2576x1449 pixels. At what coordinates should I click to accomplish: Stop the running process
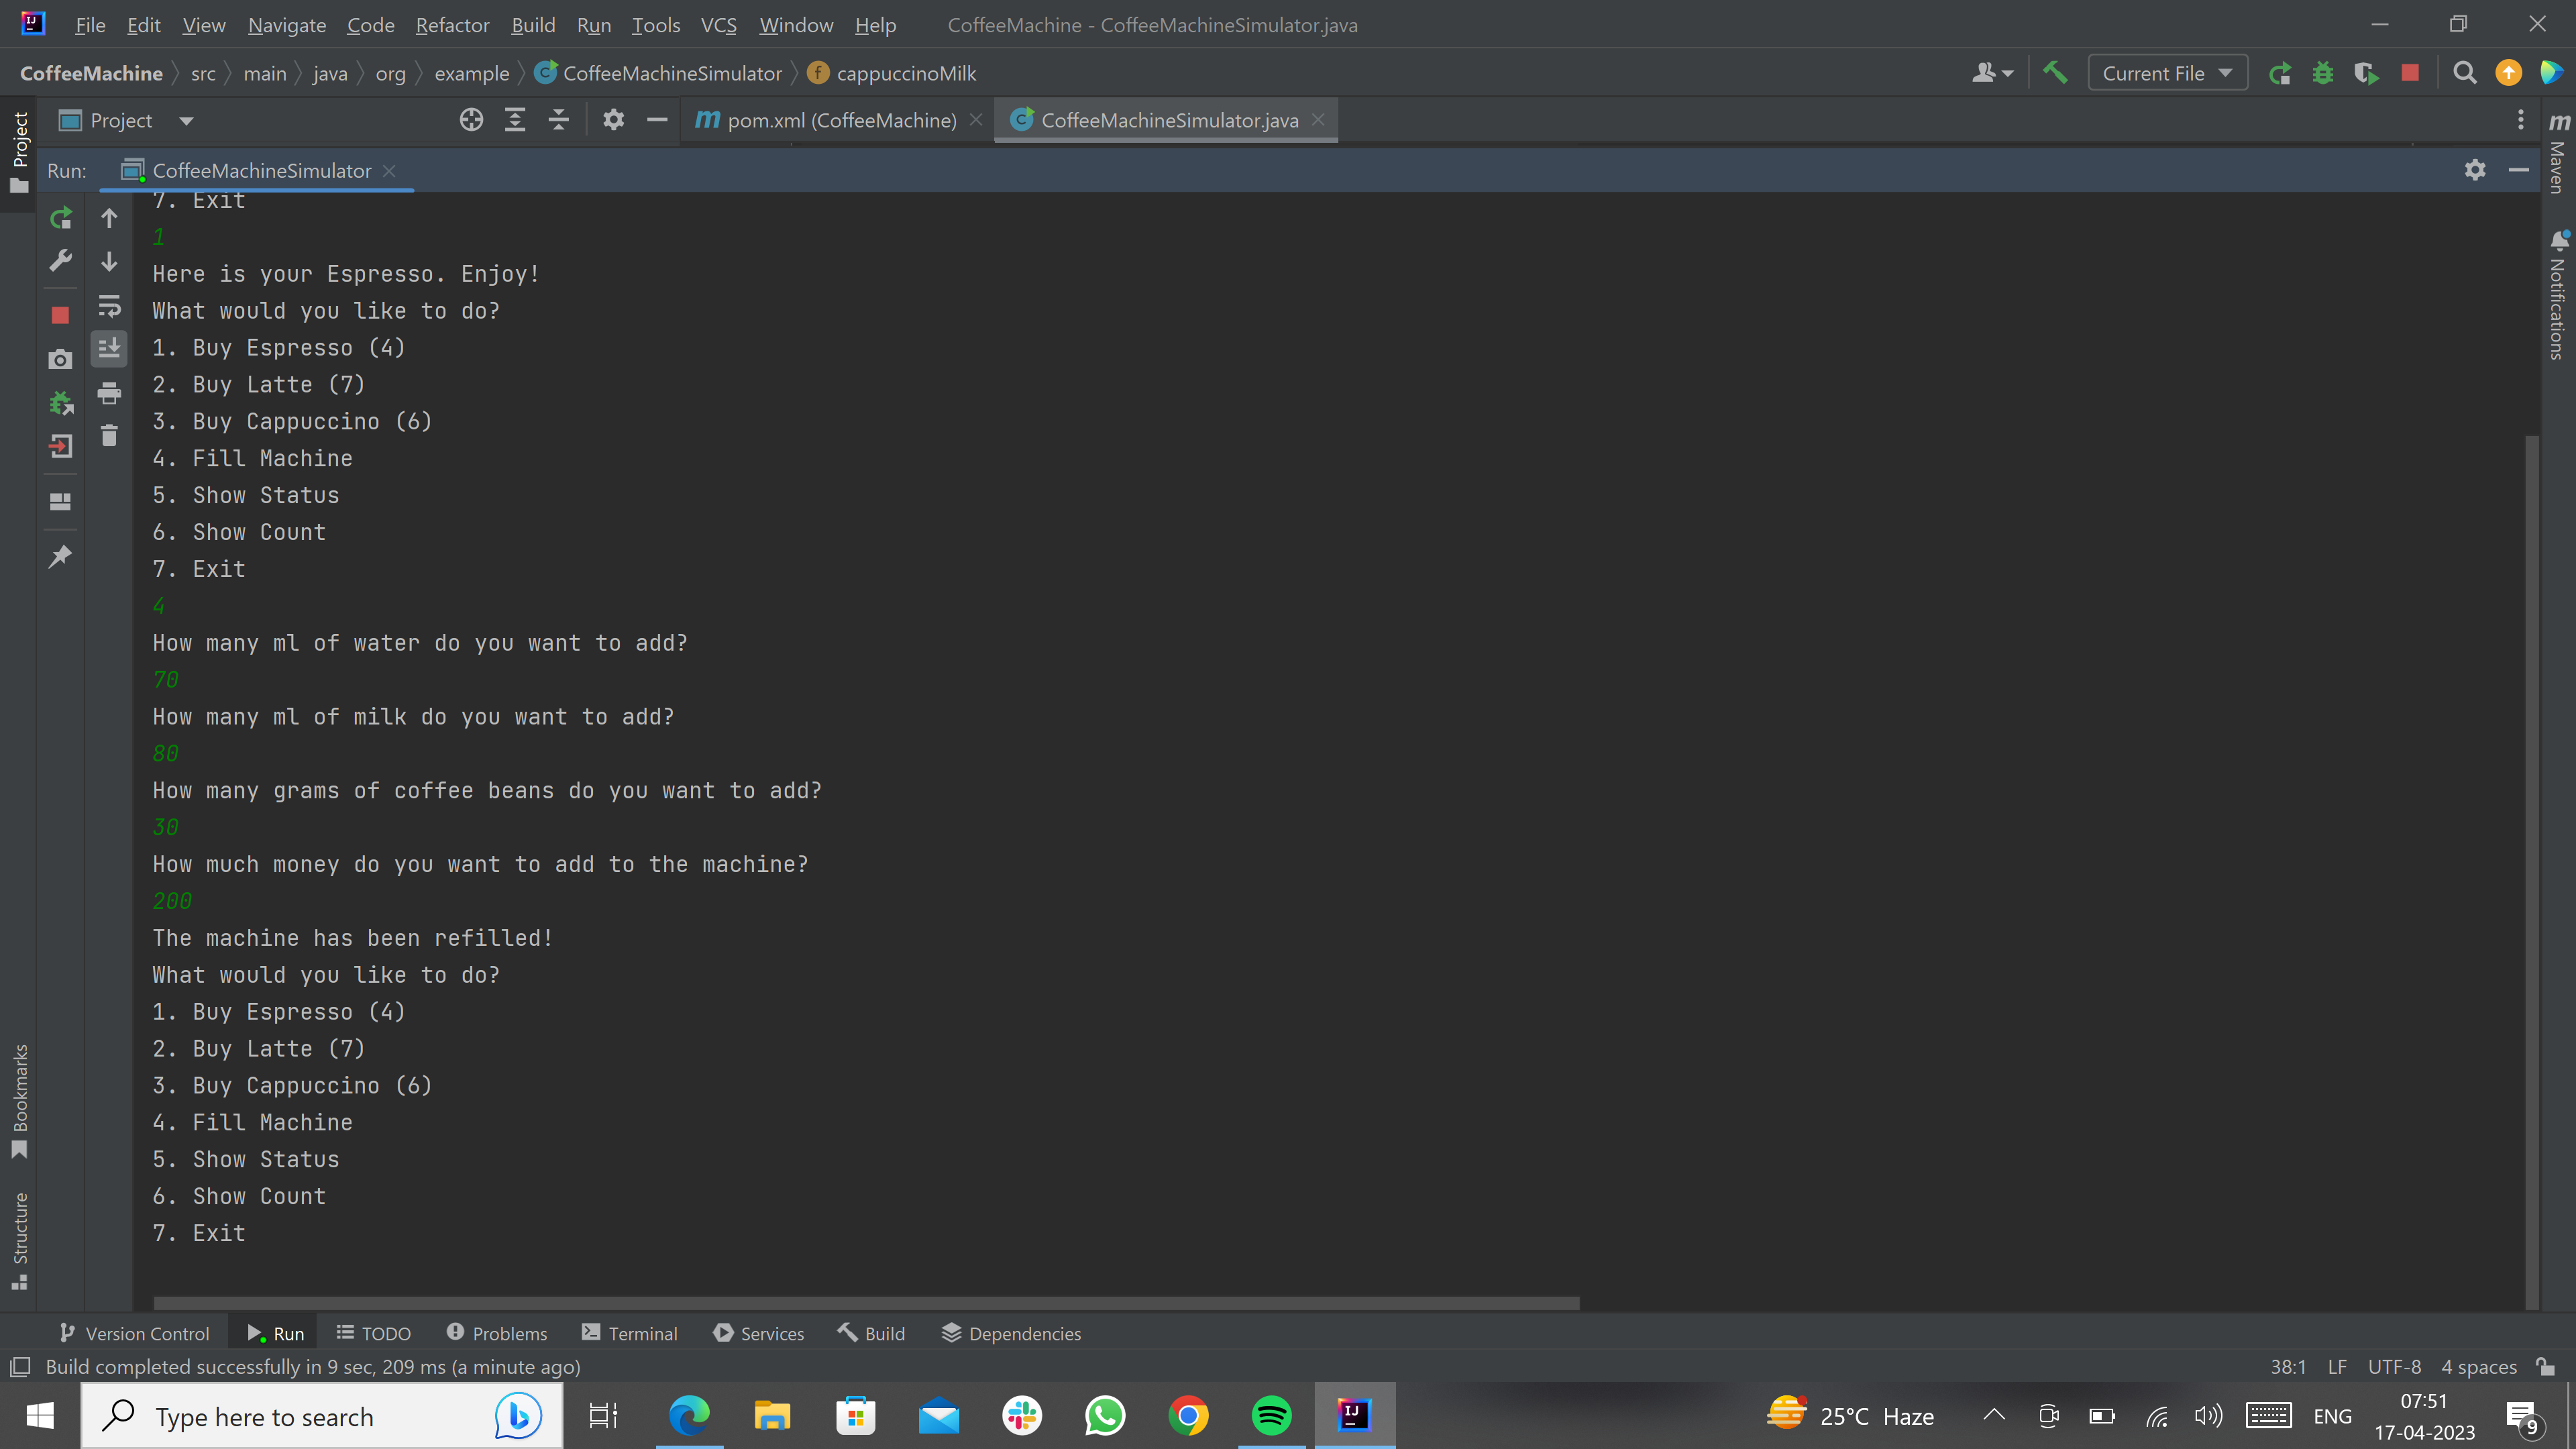[x=60, y=313]
